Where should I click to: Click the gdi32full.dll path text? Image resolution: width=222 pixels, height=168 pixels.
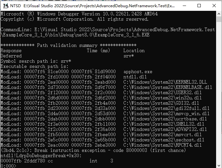[x=166, y=109]
